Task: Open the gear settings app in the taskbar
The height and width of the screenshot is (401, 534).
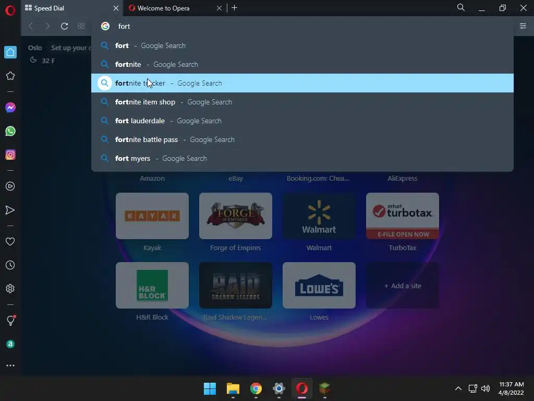Action: tap(279, 388)
